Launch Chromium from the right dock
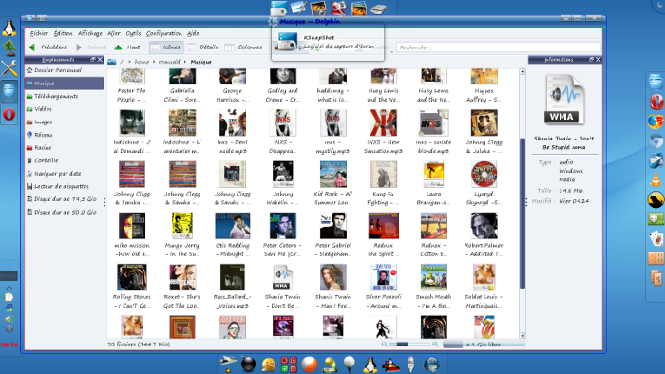665x374 pixels. (656, 141)
